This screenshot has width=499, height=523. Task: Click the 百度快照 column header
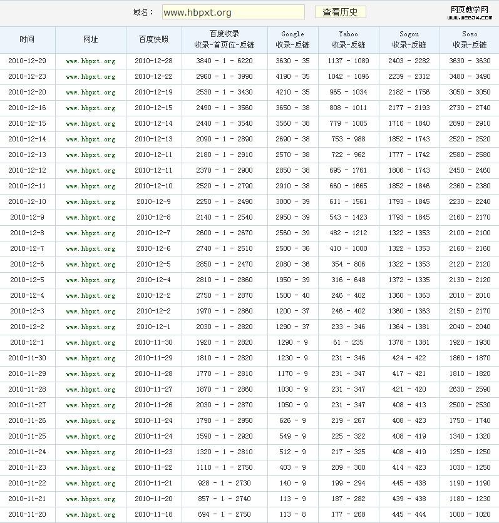pos(153,39)
